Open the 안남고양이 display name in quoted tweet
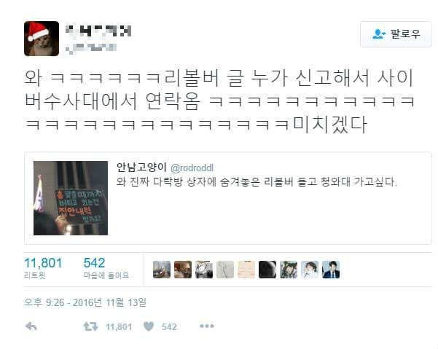Screen dimensions: 438x349 click(141, 168)
